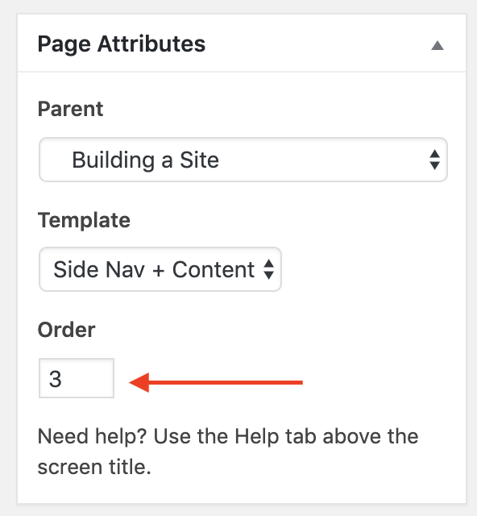Open the Template dropdown Side Nav + Content
This screenshot has width=477, height=516.
point(160,269)
